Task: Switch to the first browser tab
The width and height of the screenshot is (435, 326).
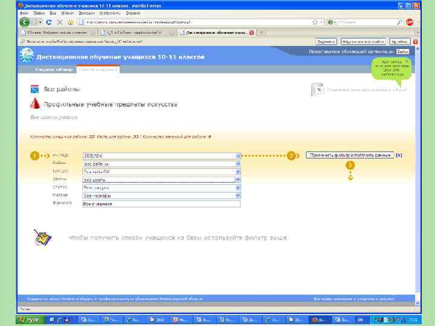Action: [x=58, y=33]
